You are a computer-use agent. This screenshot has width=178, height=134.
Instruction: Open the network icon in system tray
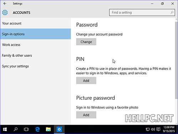pyautogui.click(x=148, y=129)
